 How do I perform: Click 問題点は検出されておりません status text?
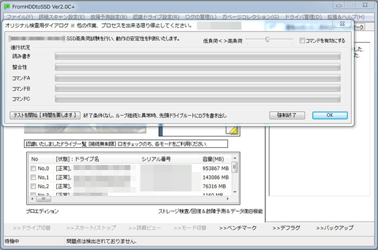click(x=101, y=241)
